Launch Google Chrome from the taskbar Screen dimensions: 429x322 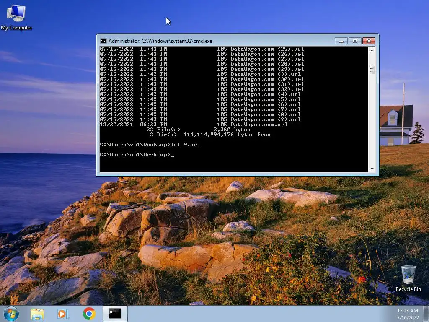click(x=89, y=314)
